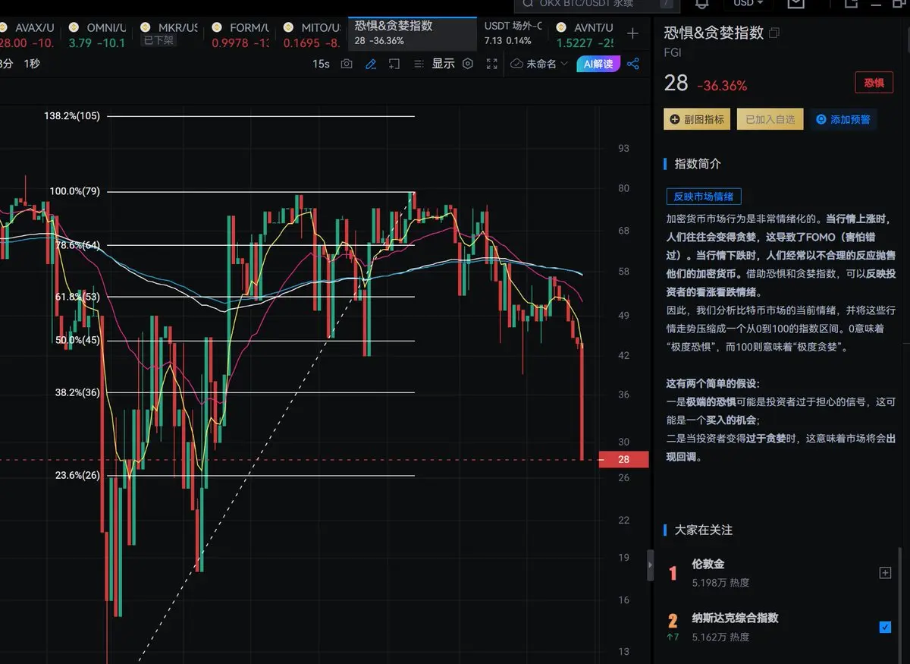
Task: Select the 138.2%(105) Fibonacci level
Action: point(72,116)
